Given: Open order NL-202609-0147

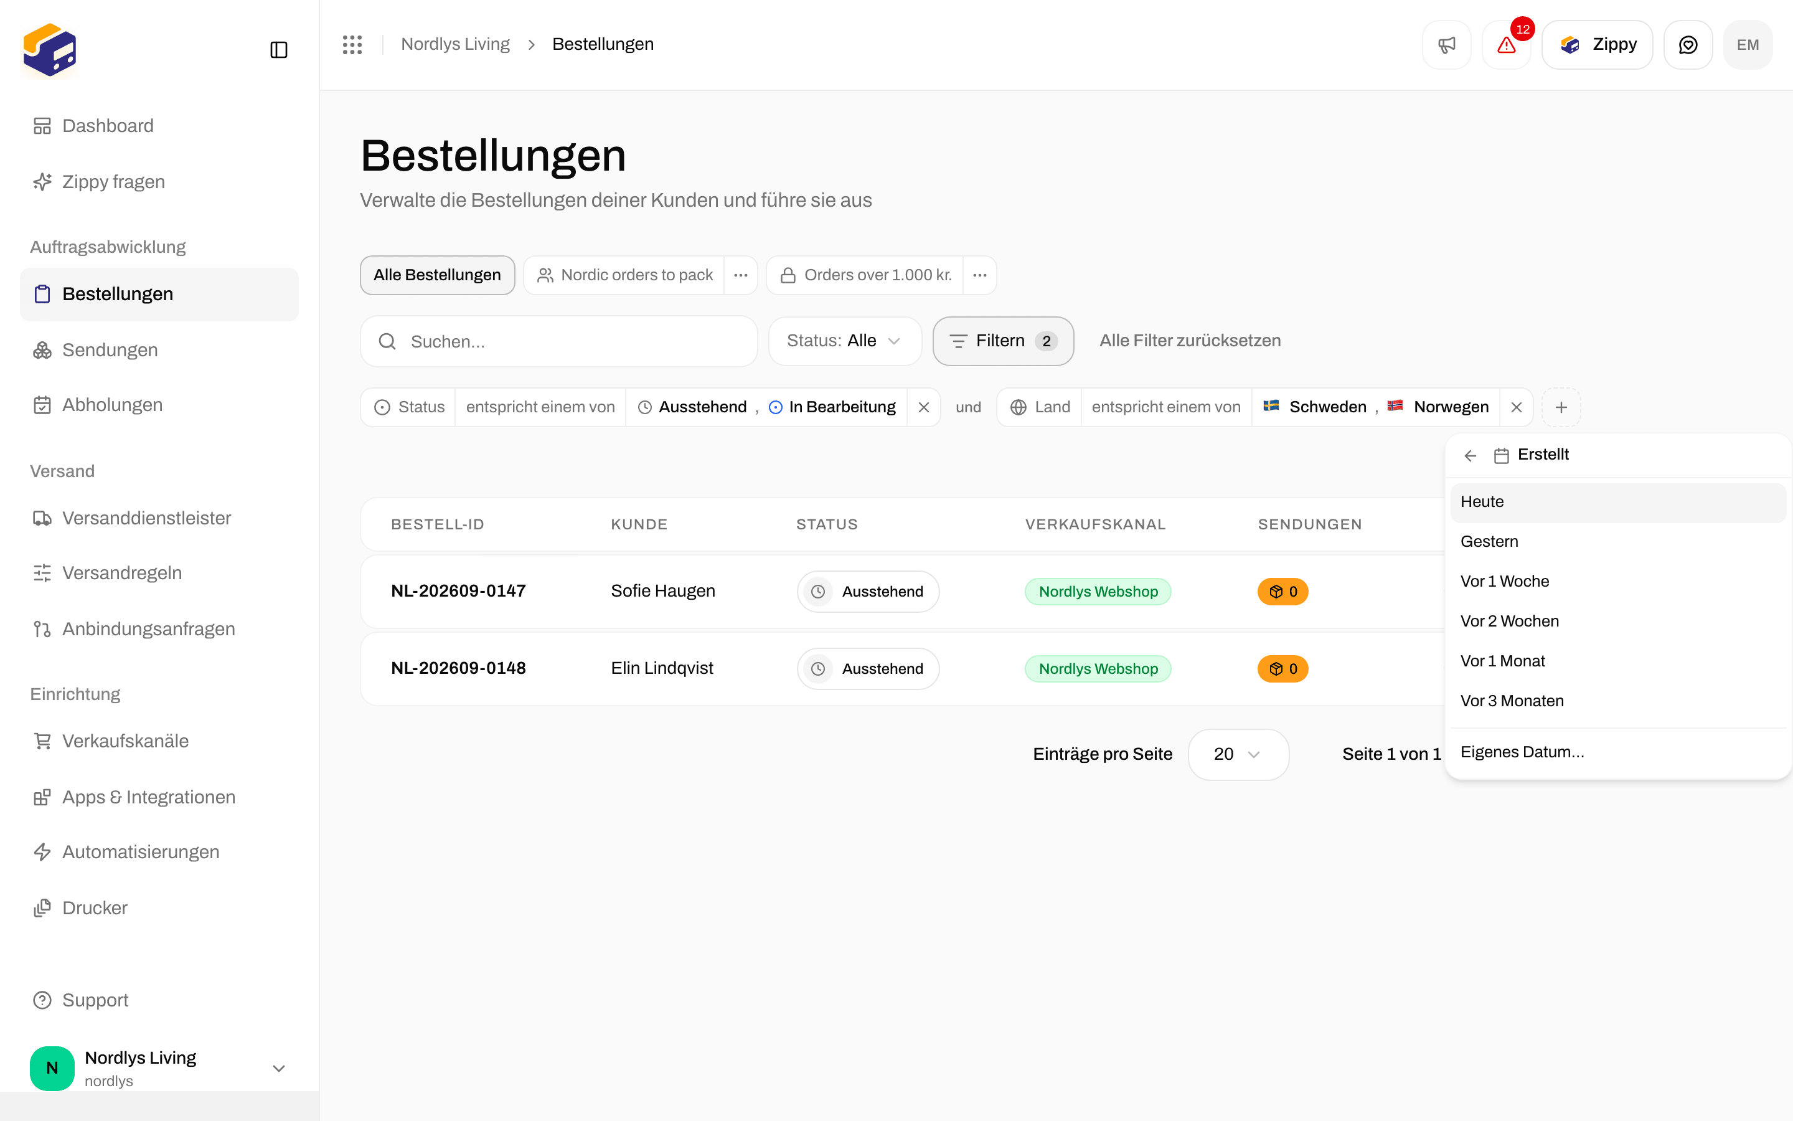Looking at the screenshot, I should pos(459,591).
